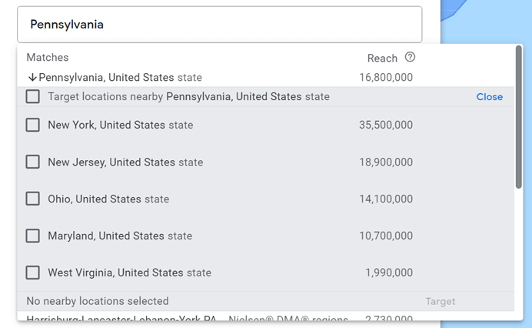Click the Reach help question-mark icon

[410, 58]
